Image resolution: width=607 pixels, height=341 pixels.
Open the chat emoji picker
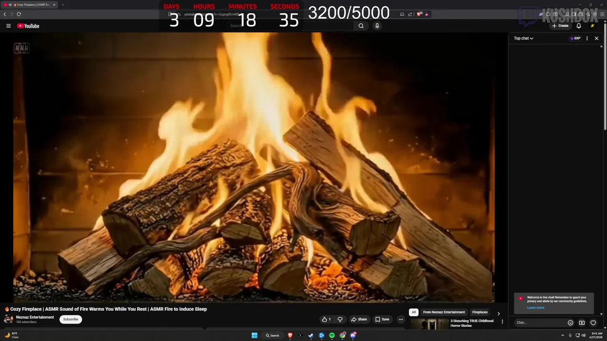[570, 323]
